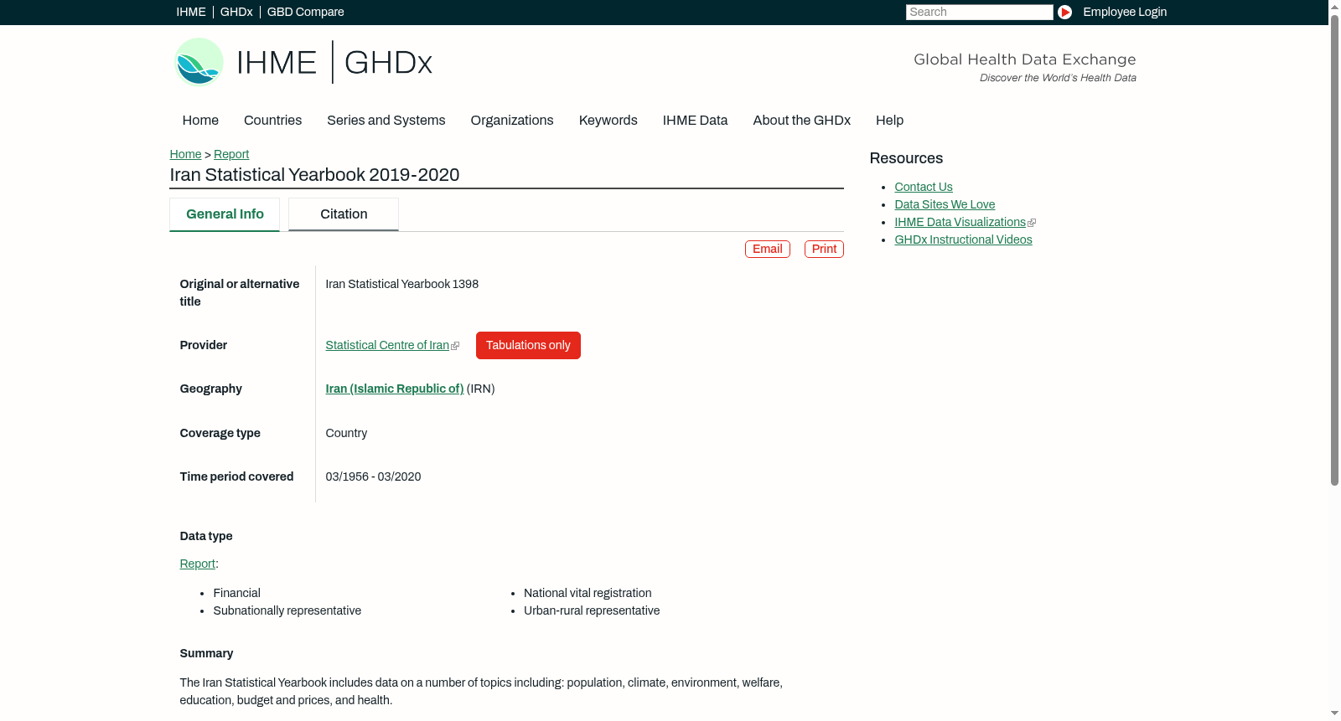Open the Keywords menu
Image resolution: width=1341 pixels, height=721 pixels.
pos(608,121)
